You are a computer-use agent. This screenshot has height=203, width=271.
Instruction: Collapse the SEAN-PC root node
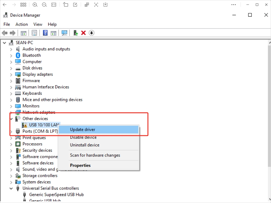[x=5, y=43]
